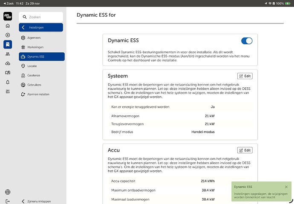Disable the Dynamic ESS toggle
The width and height of the screenshot is (294, 204).
pyautogui.click(x=247, y=41)
